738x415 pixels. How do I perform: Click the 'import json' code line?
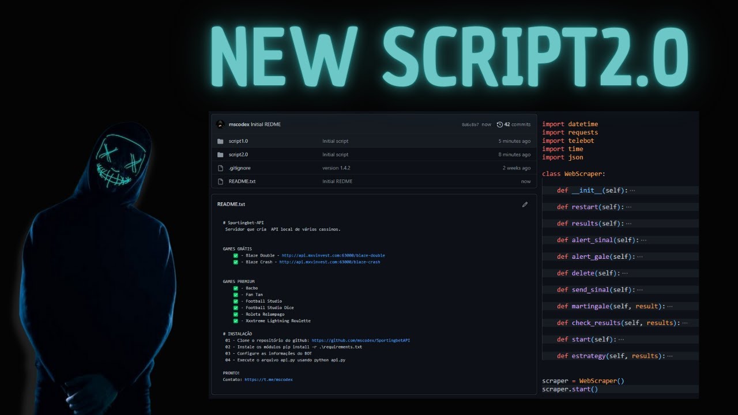click(x=562, y=157)
